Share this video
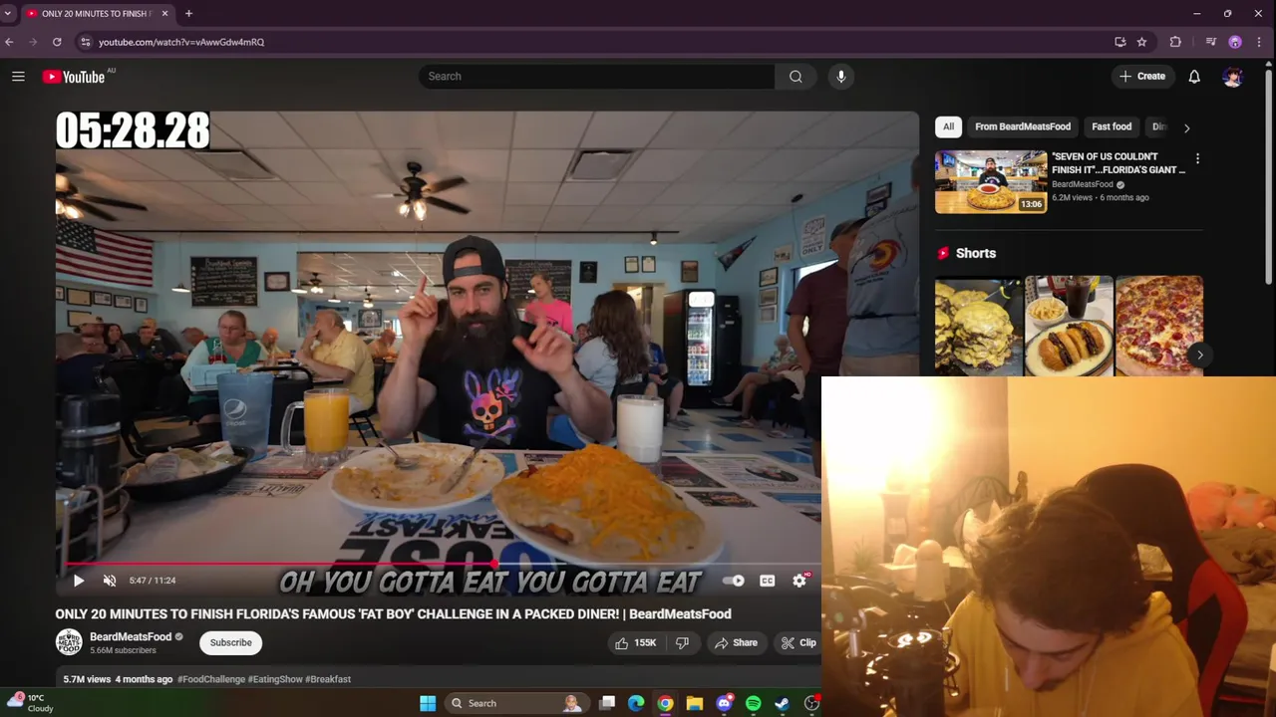Image resolution: width=1276 pixels, height=717 pixels. [736, 643]
